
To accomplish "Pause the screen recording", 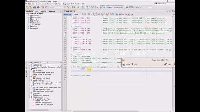I will tap(126, 64).
